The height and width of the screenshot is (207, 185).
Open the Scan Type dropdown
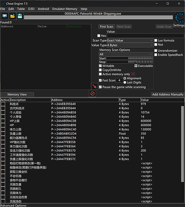coord(130,40)
